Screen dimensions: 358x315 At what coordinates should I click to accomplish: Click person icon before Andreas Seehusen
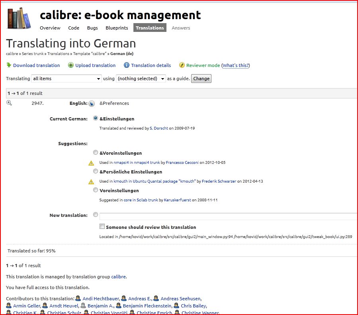156,298
